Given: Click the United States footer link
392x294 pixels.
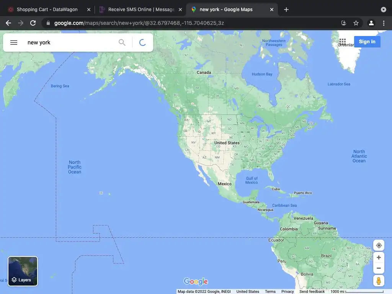Looking at the screenshot, I should 248,291.
